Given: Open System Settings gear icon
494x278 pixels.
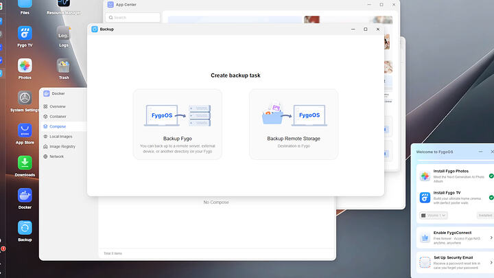Looking at the screenshot, I should point(25,98).
